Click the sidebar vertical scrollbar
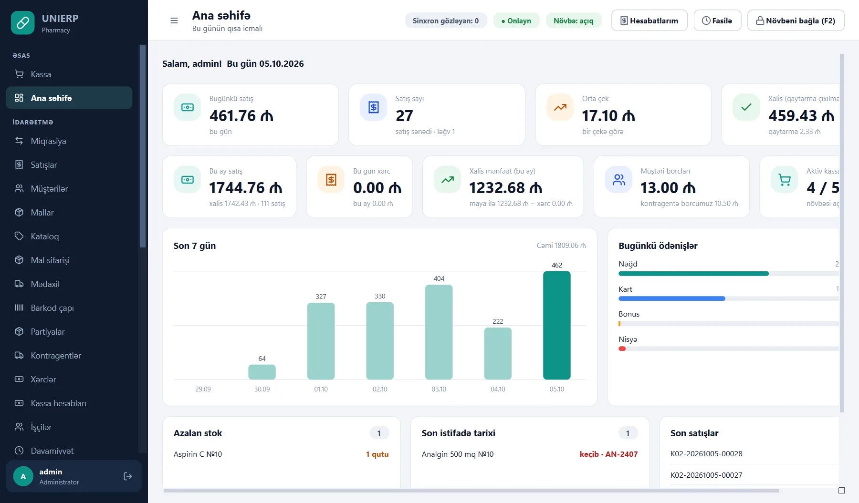Image resolution: width=859 pixels, height=503 pixels. 142,147
